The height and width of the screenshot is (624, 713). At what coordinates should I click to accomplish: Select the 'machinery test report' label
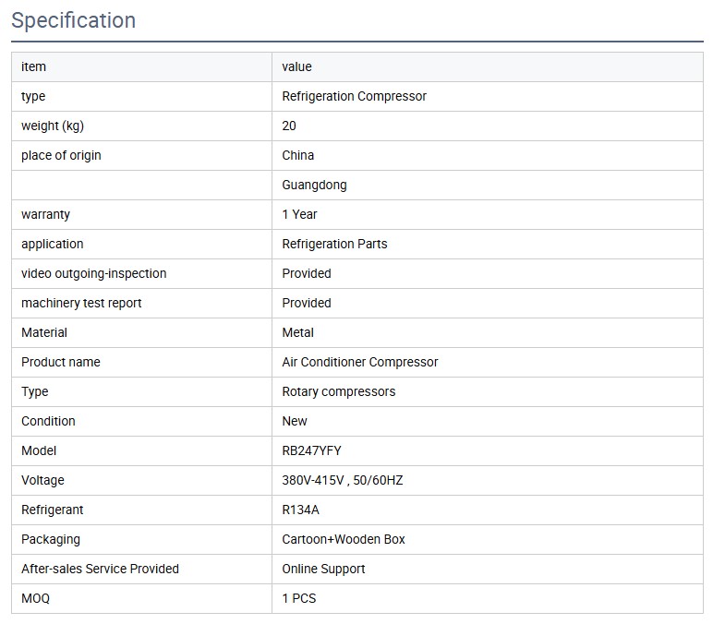tap(81, 303)
